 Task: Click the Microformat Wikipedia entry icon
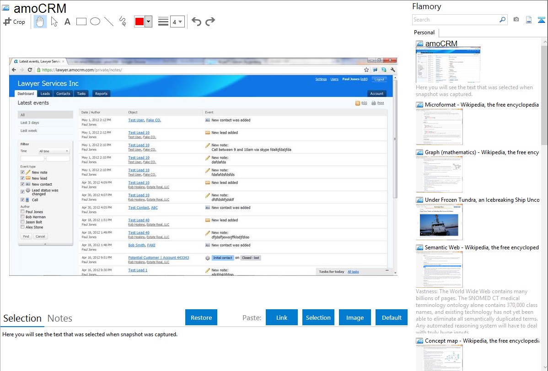coord(419,105)
